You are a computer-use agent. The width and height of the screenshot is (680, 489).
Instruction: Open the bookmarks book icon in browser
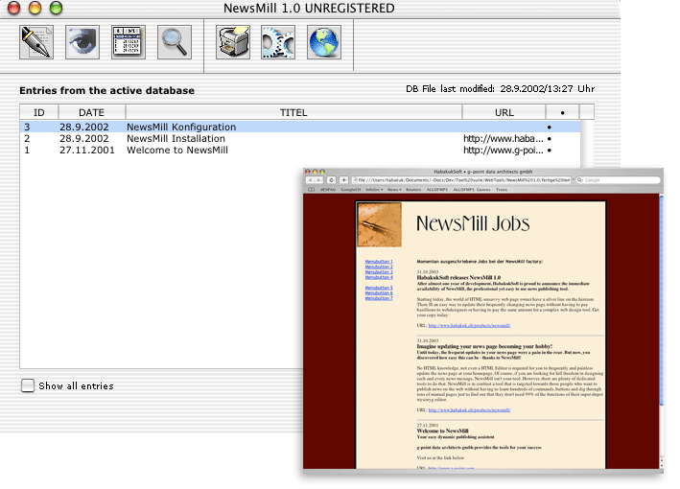click(x=311, y=190)
